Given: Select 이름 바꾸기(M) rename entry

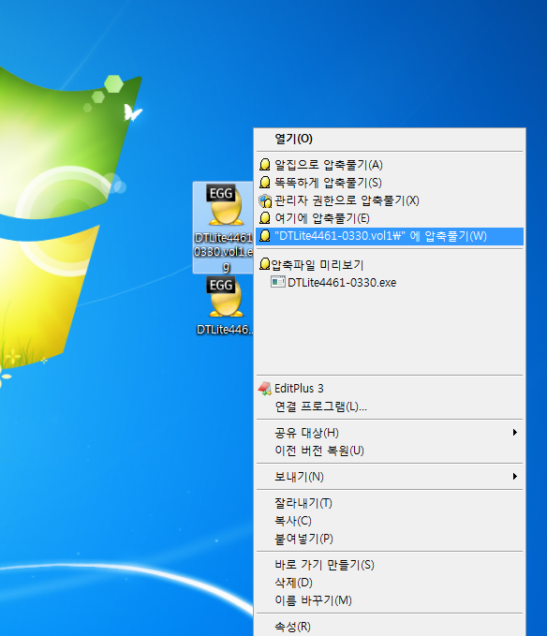Looking at the screenshot, I should (390, 600).
